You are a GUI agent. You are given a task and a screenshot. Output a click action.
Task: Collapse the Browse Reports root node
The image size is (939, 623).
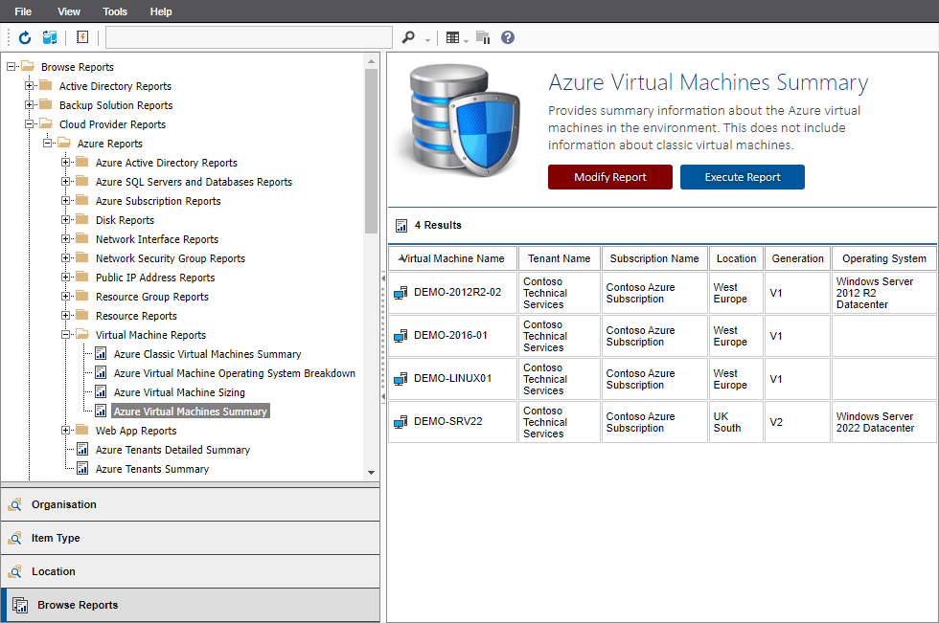pyautogui.click(x=11, y=67)
